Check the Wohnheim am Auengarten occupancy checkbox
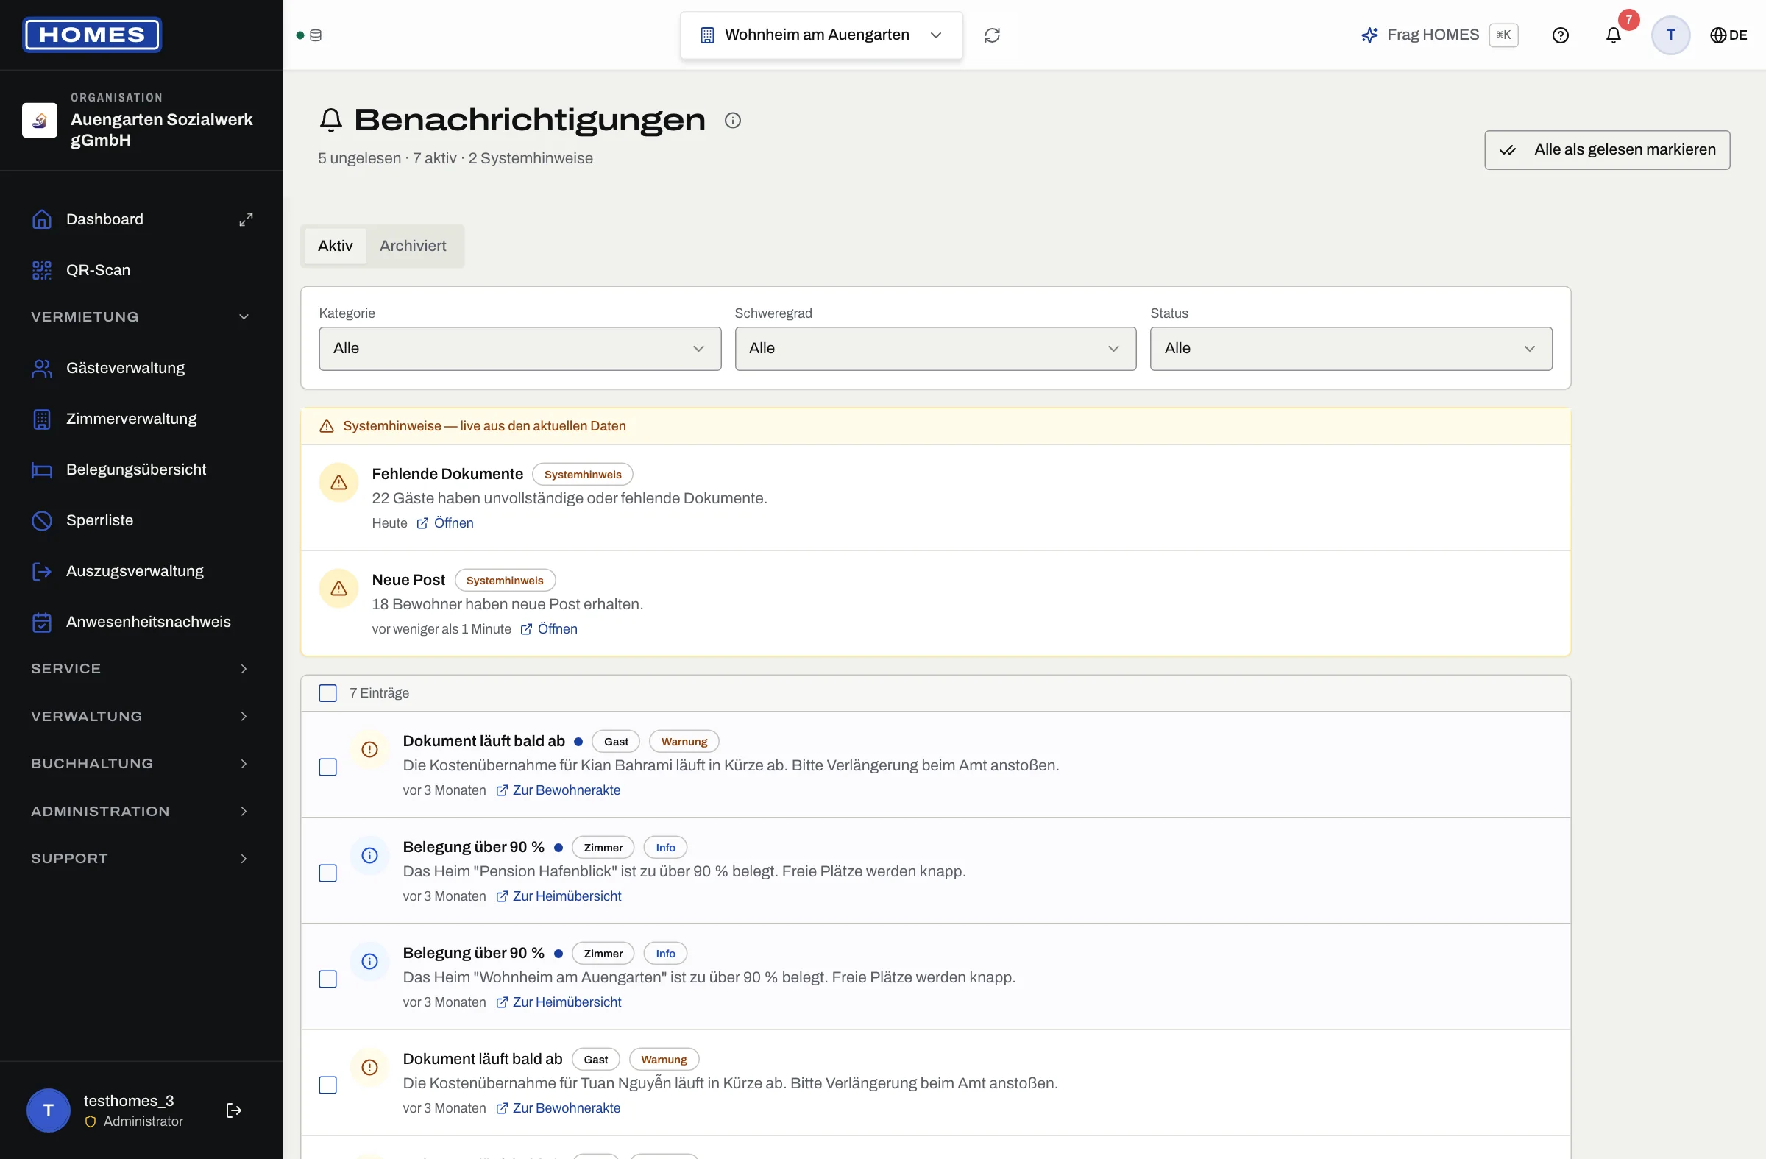Image resolution: width=1766 pixels, height=1159 pixels. point(327,979)
